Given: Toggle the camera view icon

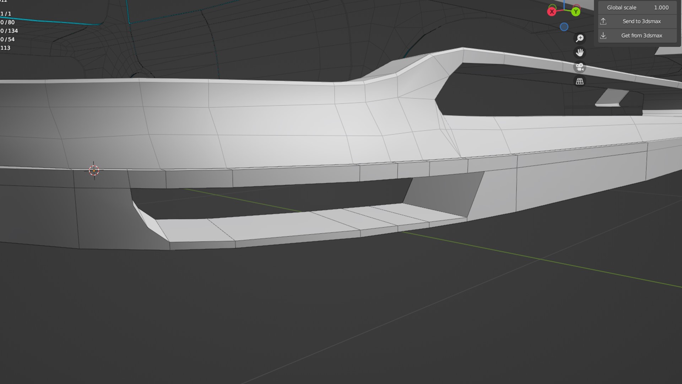Looking at the screenshot, I should (580, 67).
